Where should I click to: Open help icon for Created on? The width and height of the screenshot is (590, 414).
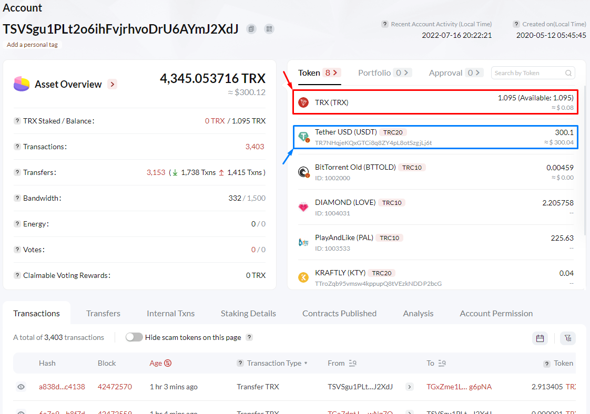click(516, 24)
